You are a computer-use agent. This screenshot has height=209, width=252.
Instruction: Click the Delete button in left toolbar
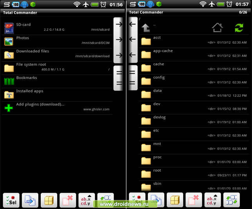68,200
